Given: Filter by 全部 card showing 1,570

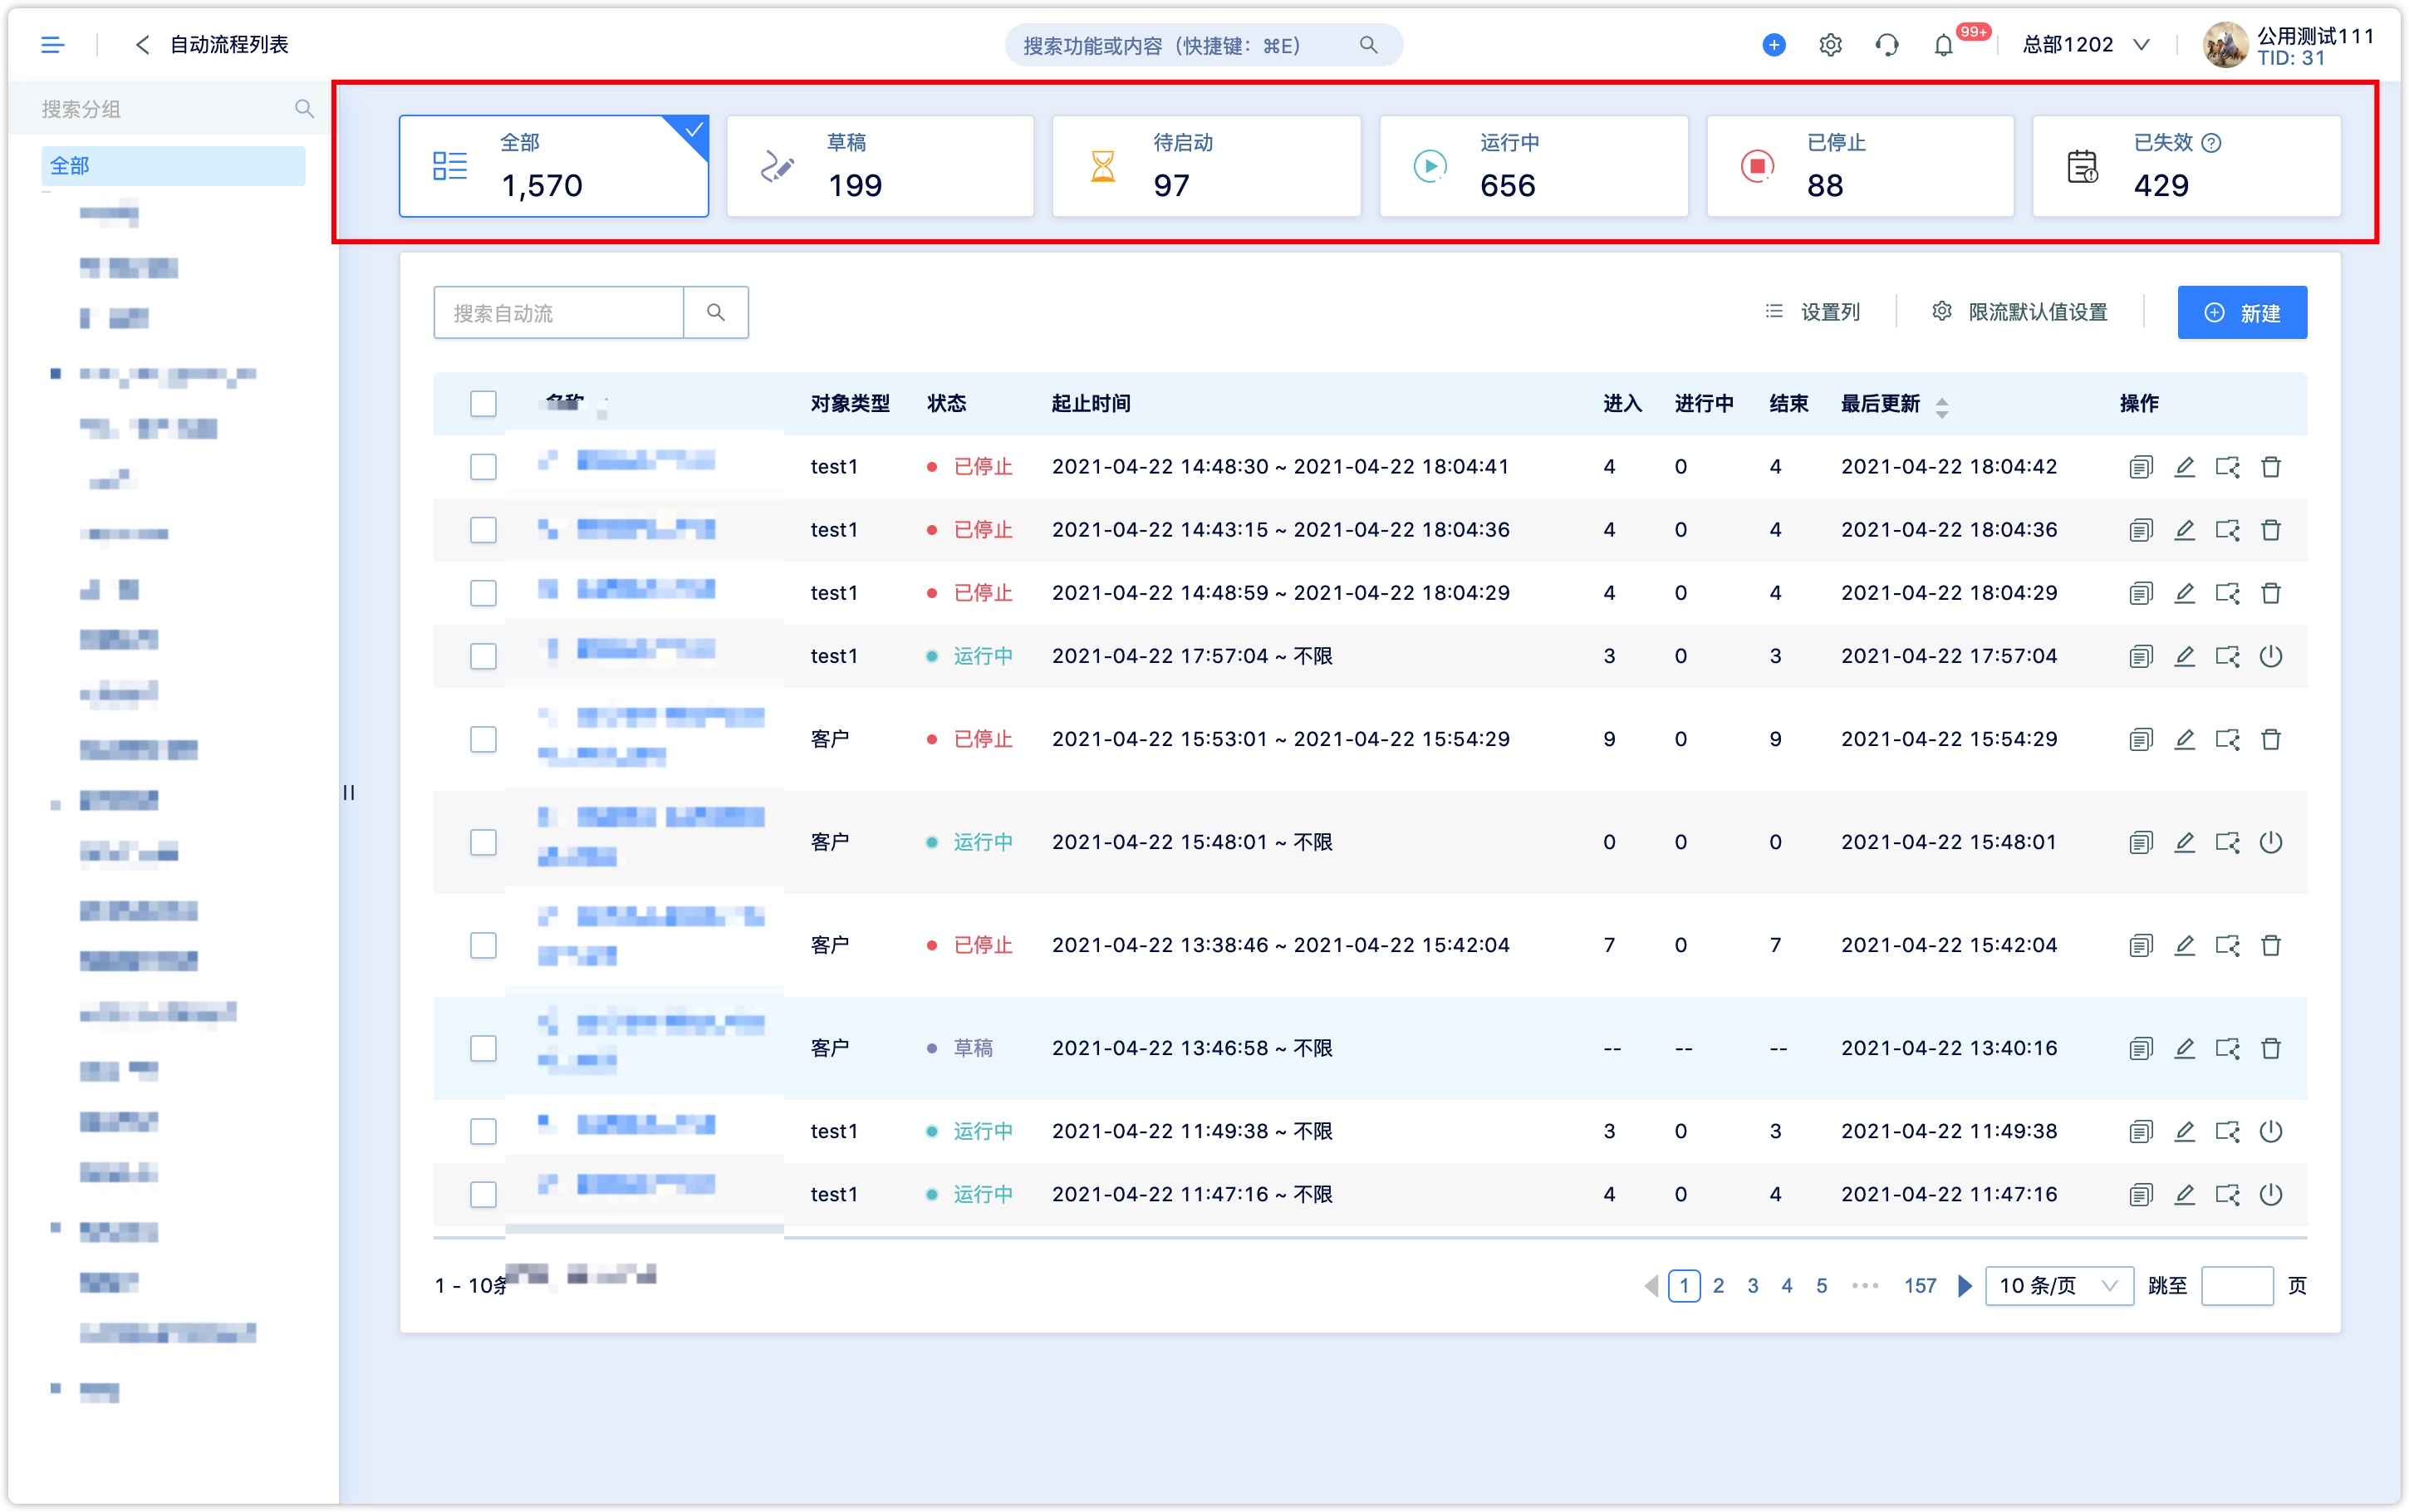Looking at the screenshot, I should [554, 165].
